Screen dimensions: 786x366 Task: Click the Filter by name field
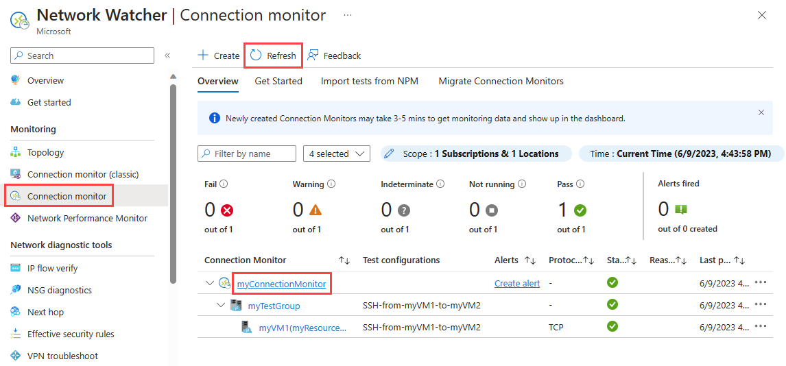247,154
